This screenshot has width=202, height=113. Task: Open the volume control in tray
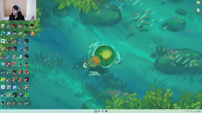192,111
